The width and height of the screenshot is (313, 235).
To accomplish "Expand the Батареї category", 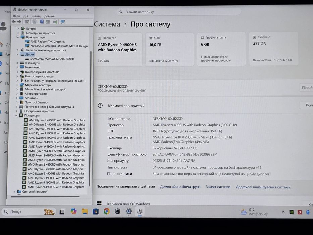I will 18,29.
